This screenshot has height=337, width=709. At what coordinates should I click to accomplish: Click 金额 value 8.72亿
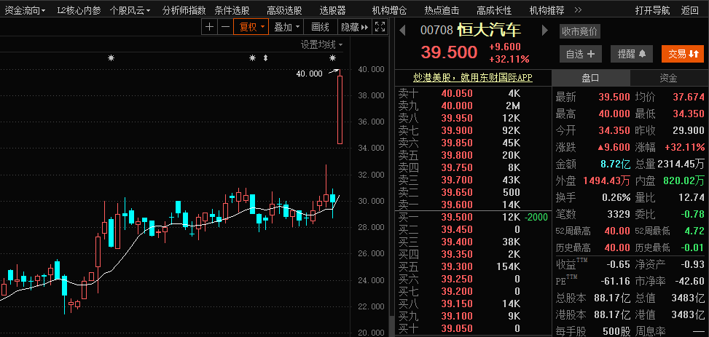[615, 164]
